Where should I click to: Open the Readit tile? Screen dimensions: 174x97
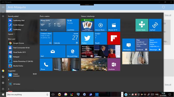(100, 38)
